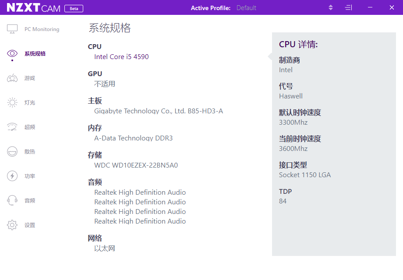Click the 网络 section heading

[x=95, y=238]
